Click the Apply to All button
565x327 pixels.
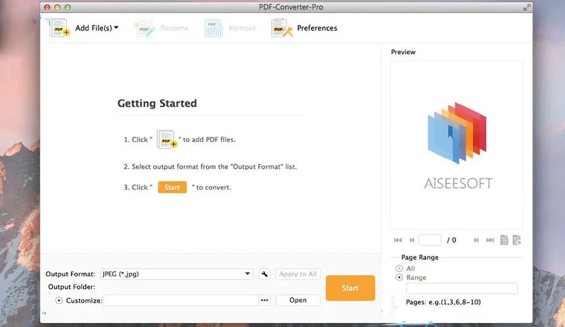click(298, 274)
